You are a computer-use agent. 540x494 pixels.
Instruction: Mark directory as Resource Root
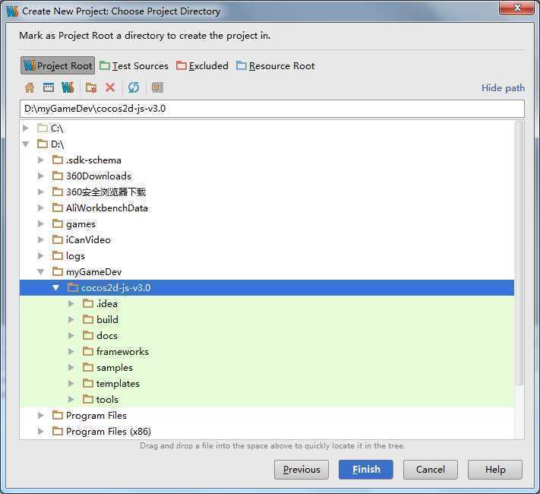(x=276, y=66)
